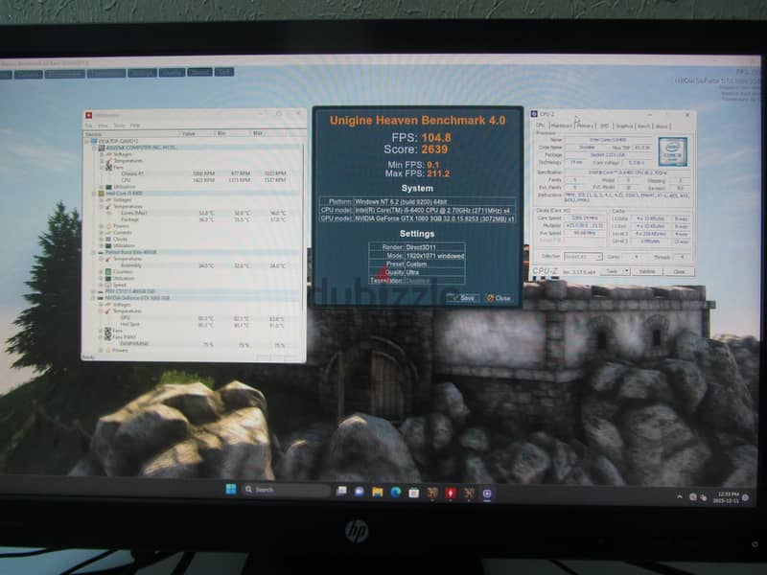Switch to Graphics tab in CPU-Z
Image resolution: width=767 pixels, height=575 pixels.
(624, 126)
